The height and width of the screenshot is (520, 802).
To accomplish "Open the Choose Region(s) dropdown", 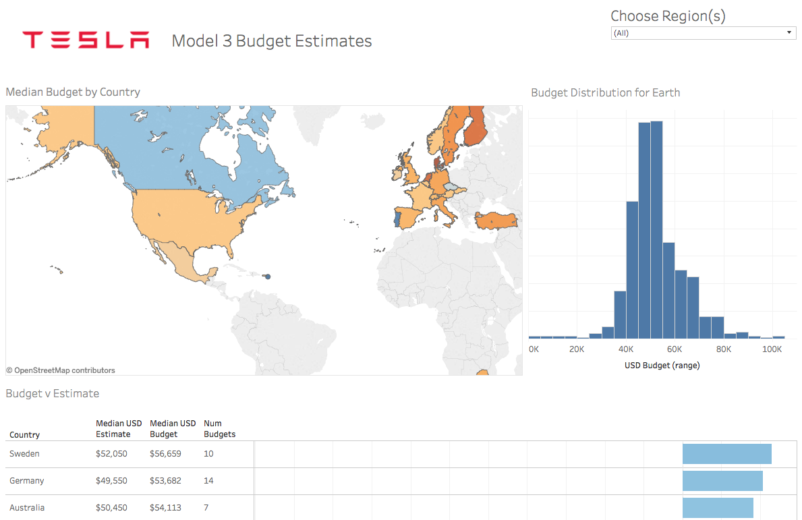I will (704, 33).
